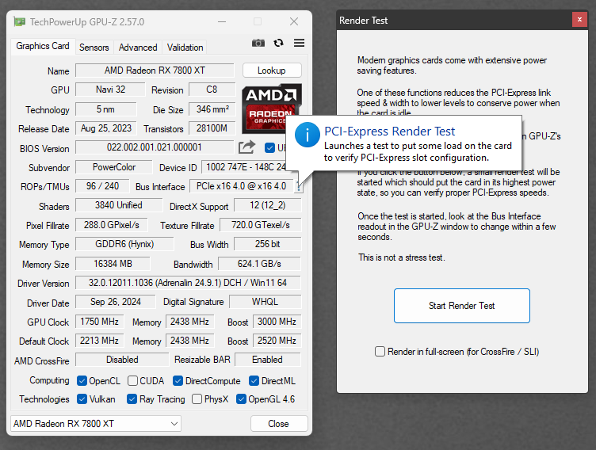Toggle the OpenCL checkbox
Screen dimensions: 596x450
pyautogui.click(x=82, y=380)
